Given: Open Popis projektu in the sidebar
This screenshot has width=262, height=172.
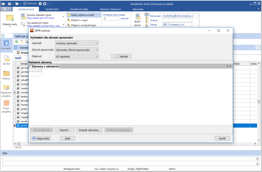Looking at the screenshot, I should click(6, 105).
